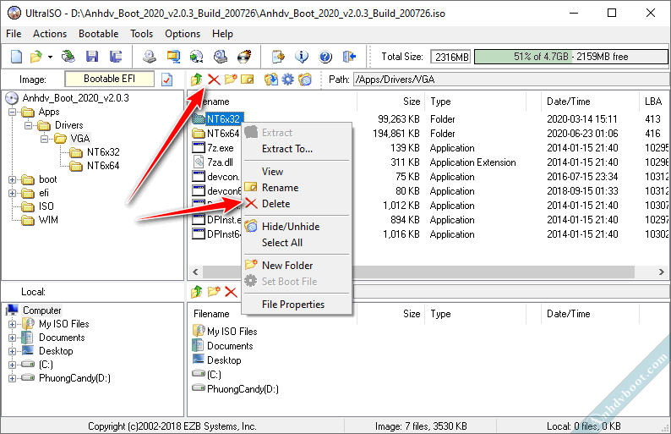Click the Mount to Virtual Drive icon
Screen dimensions: 671x434
(221, 57)
